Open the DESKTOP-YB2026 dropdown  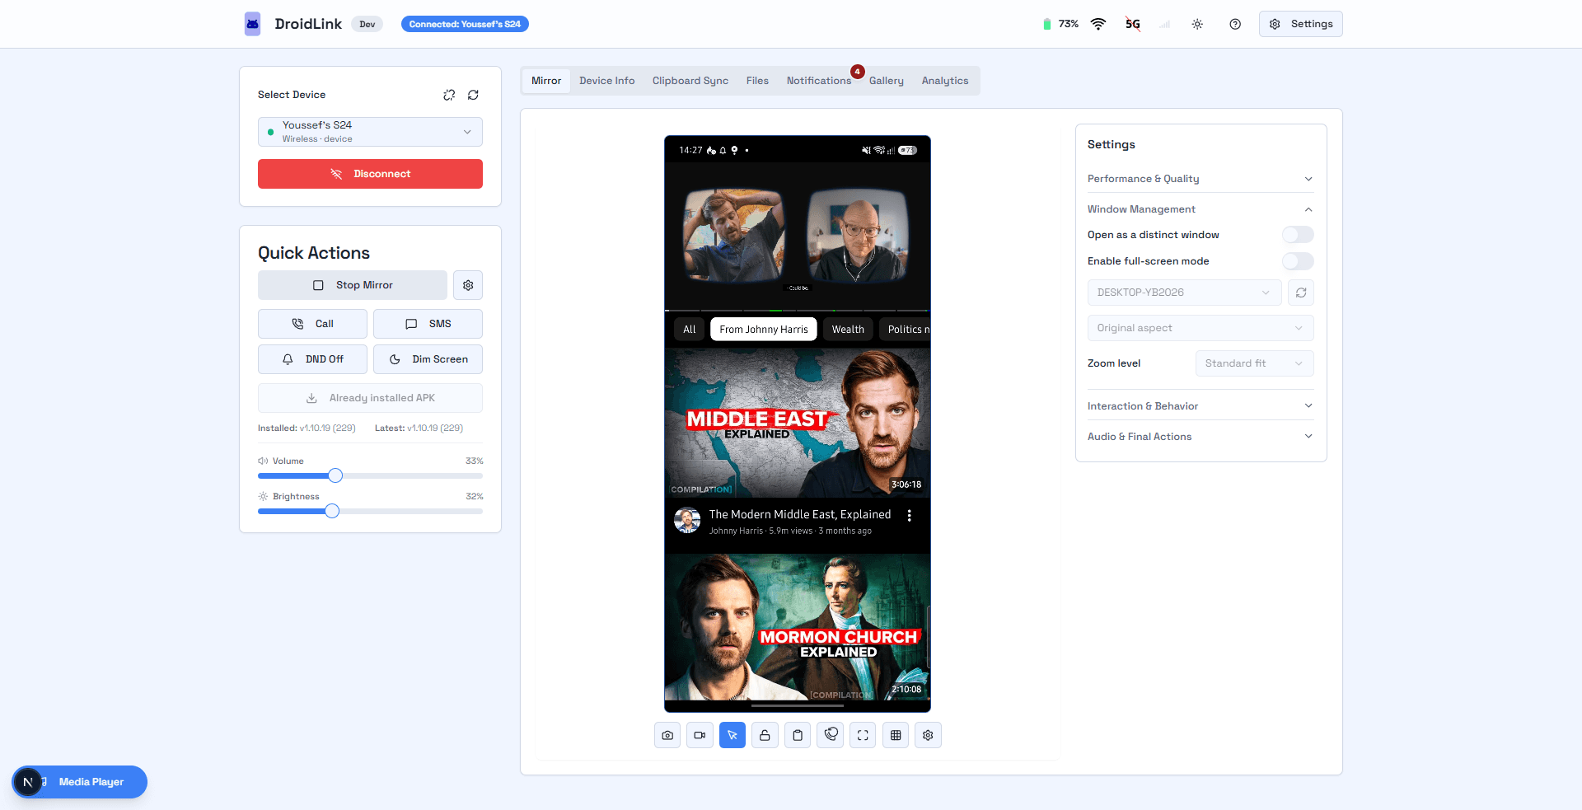[x=1184, y=293]
